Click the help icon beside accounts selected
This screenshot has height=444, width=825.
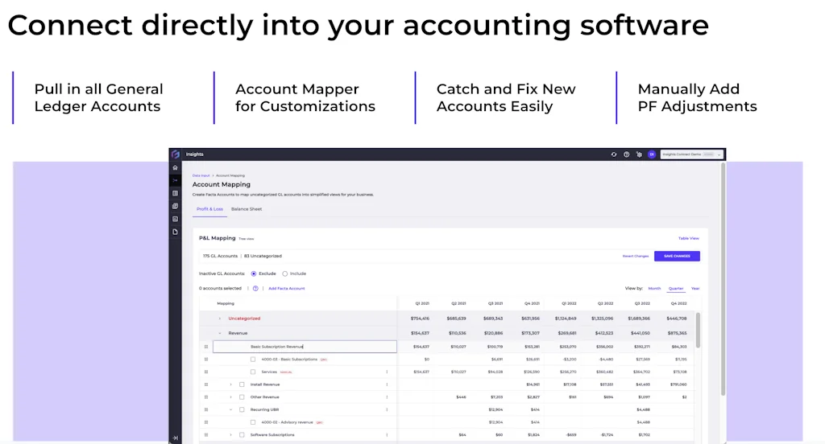(x=255, y=289)
